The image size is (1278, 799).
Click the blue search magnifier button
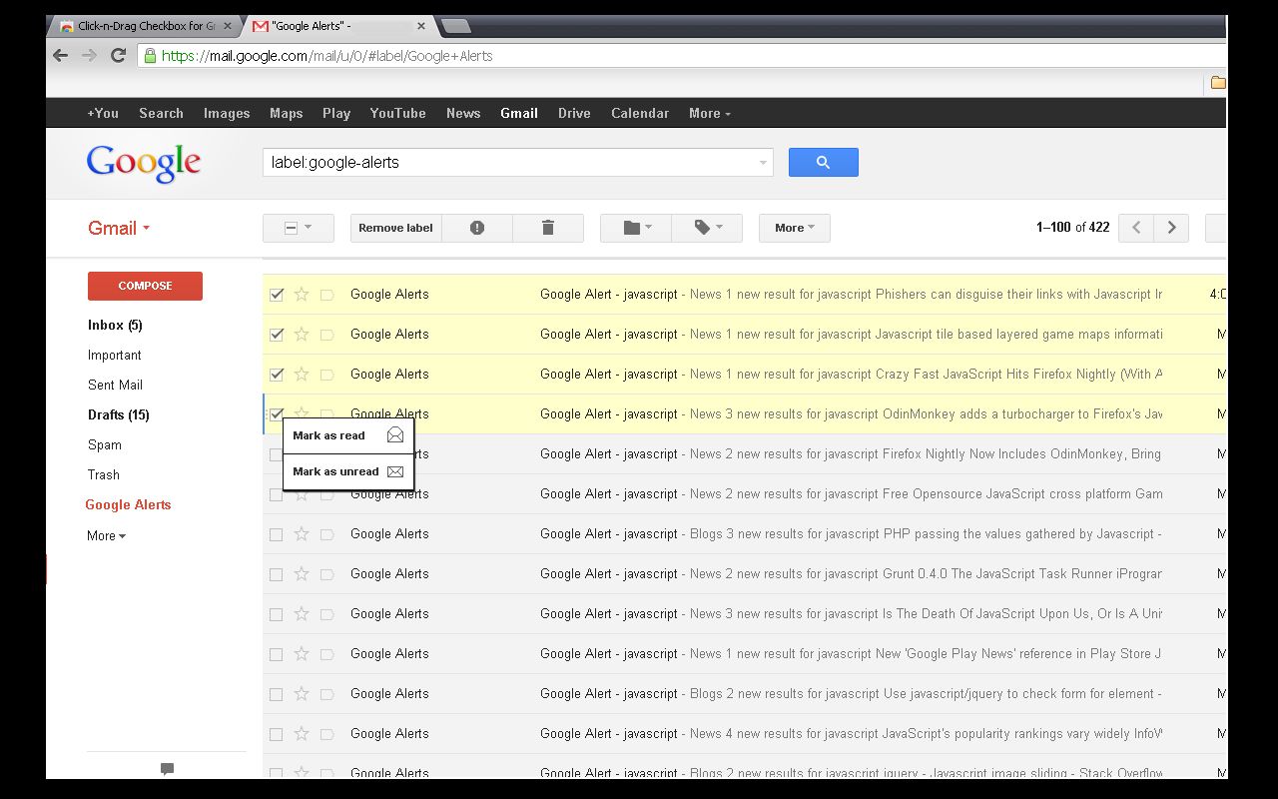[x=823, y=162]
